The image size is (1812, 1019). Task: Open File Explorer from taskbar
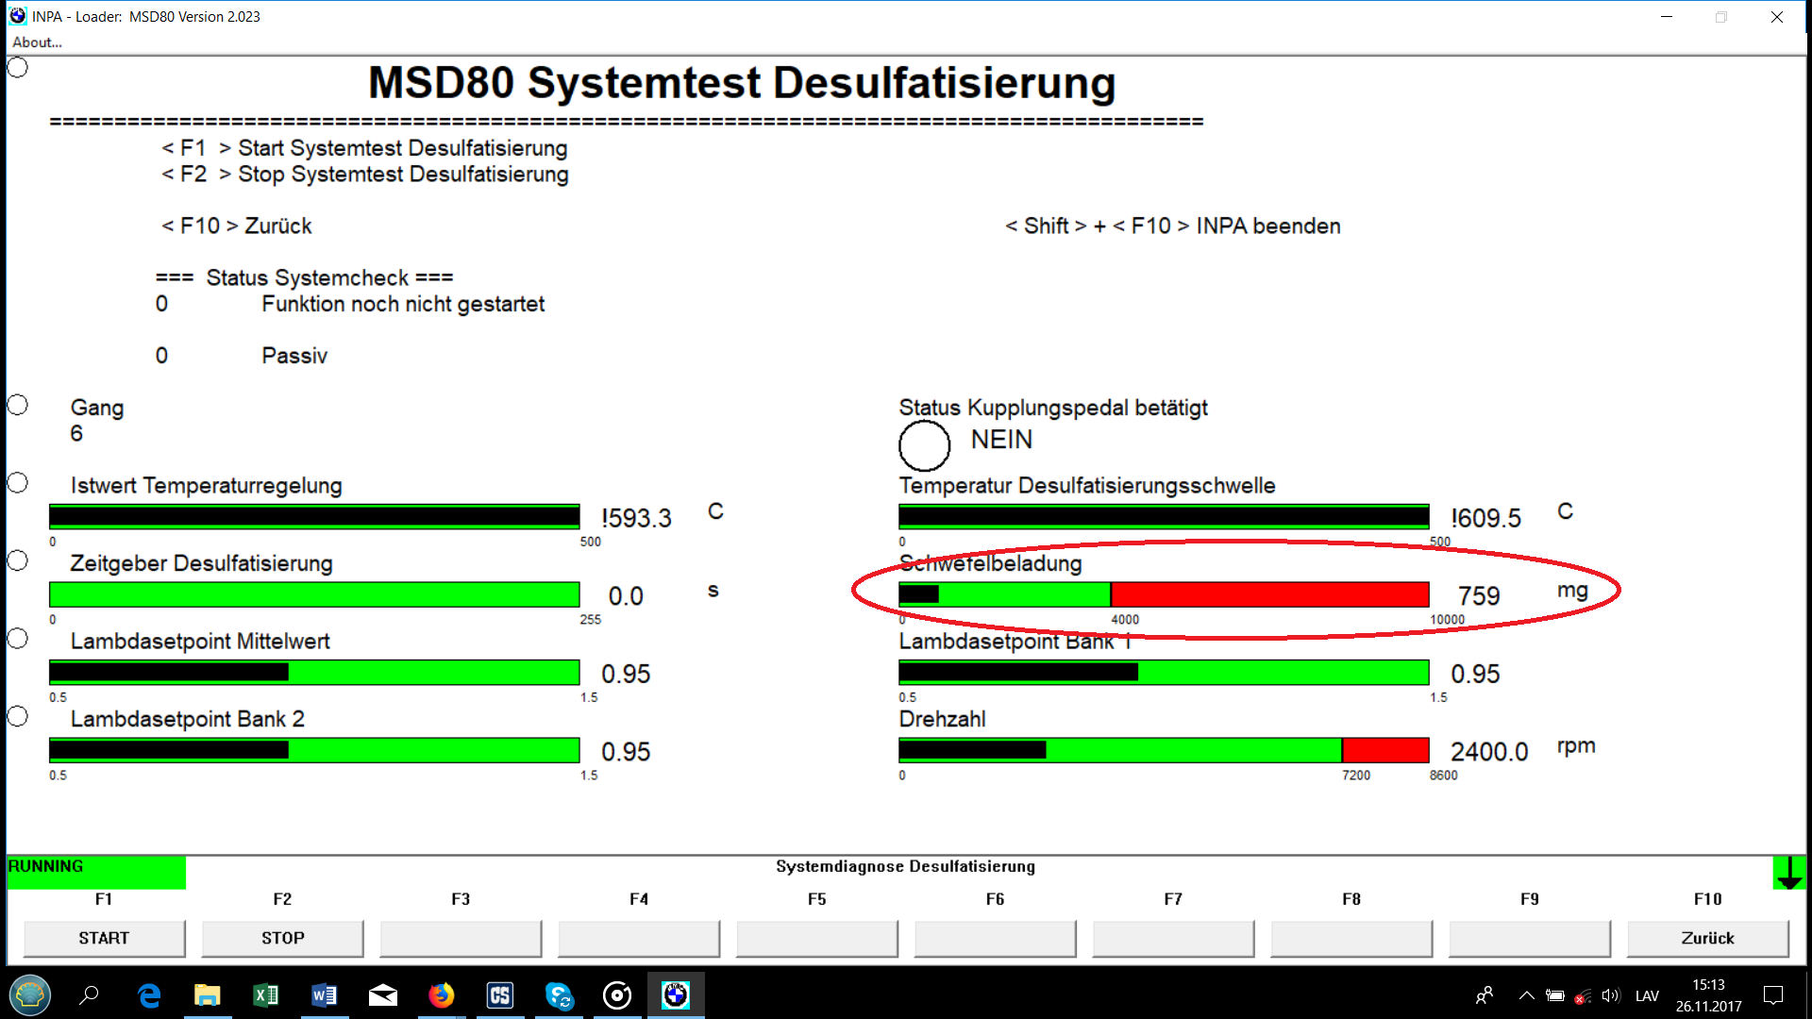(x=207, y=994)
